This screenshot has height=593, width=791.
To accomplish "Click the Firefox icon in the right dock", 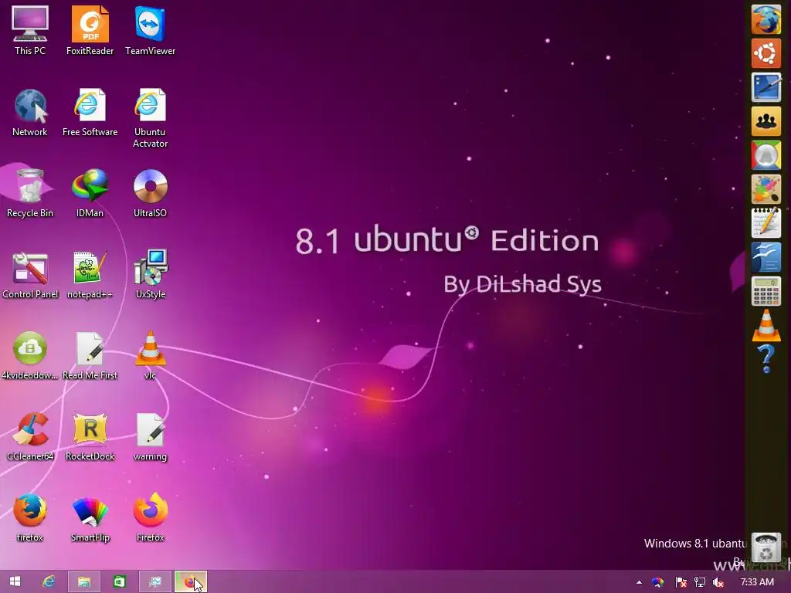I will click(x=766, y=19).
